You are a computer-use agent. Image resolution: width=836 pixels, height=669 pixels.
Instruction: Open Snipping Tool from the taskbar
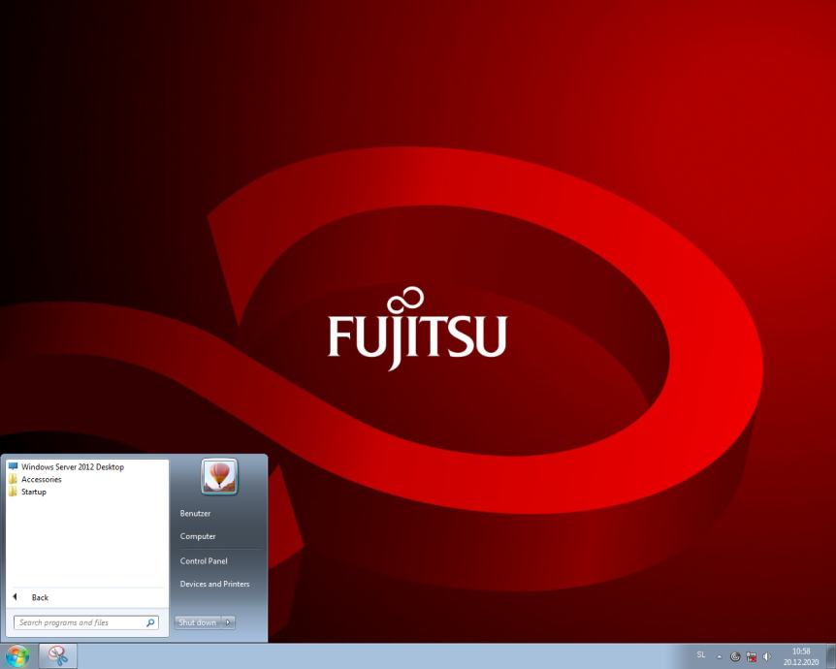[x=58, y=655]
